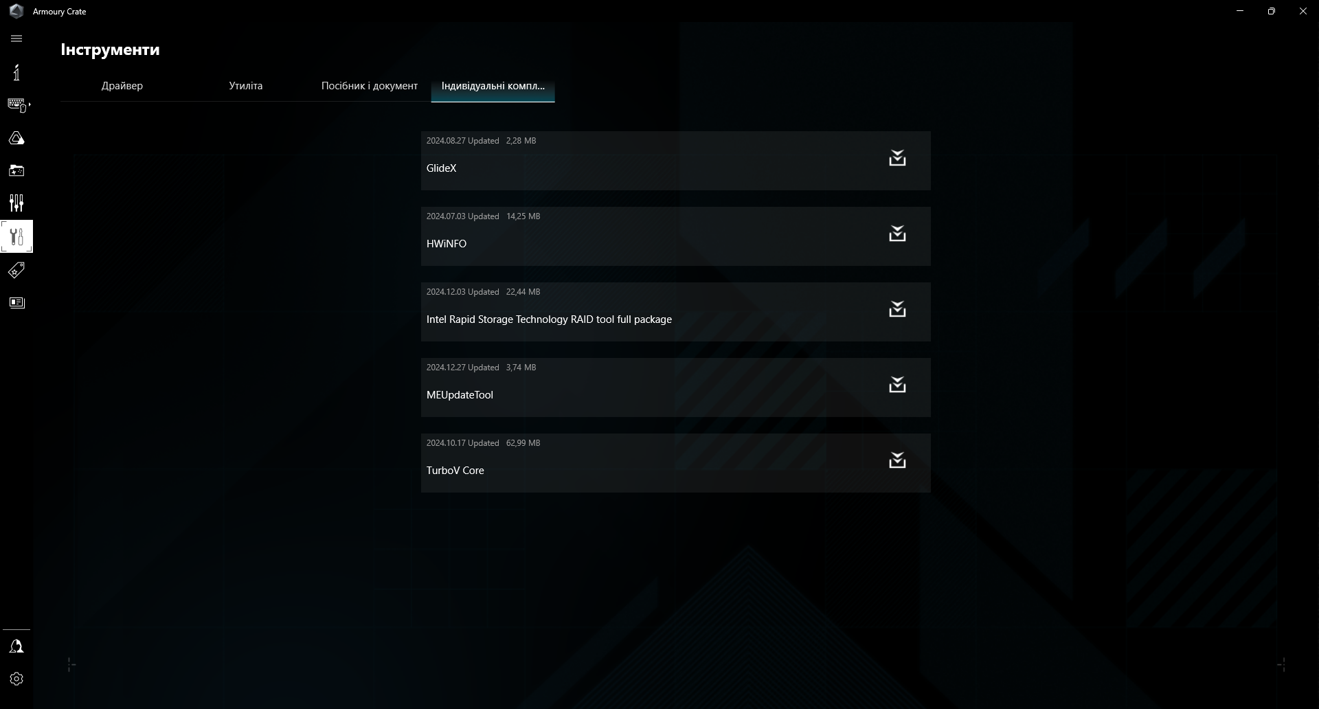Open Scenario Profiles sliders icon
Screen dimensions: 1319x709
[x=16, y=203]
